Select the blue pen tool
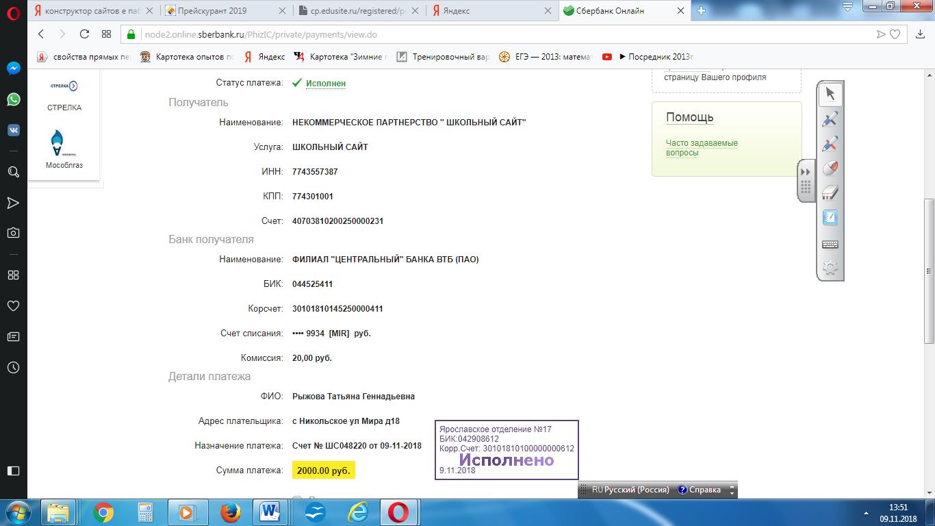The image size is (935, 526). coord(830,119)
